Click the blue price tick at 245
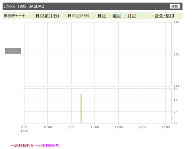The width and height of the screenshot is (193, 149). coord(81,54)
